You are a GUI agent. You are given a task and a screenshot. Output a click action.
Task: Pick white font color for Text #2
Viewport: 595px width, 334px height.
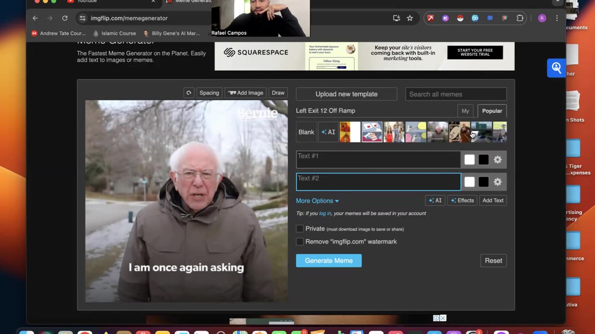[x=469, y=182]
